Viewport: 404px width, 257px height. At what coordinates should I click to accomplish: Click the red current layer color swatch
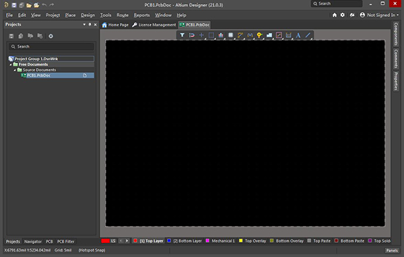pyautogui.click(x=106, y=241)
